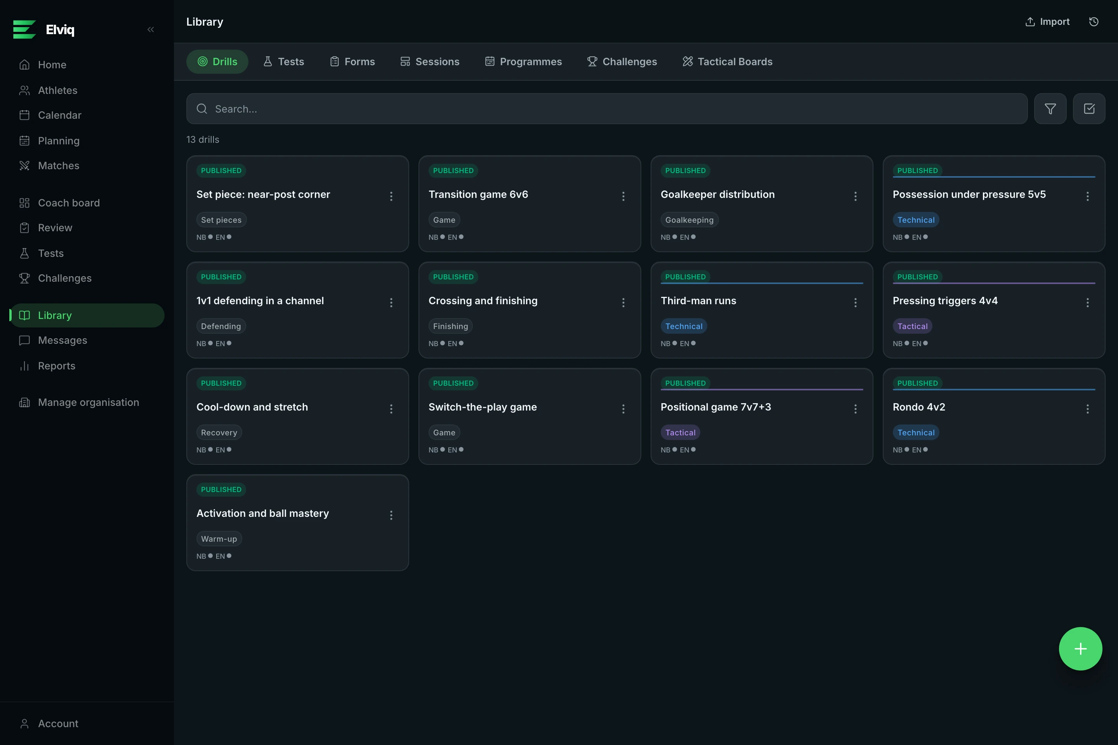The width and height of the screenshot is (1118, 745).
Task: Open options menu for Transition game 6v6
Action: [623, 196]
